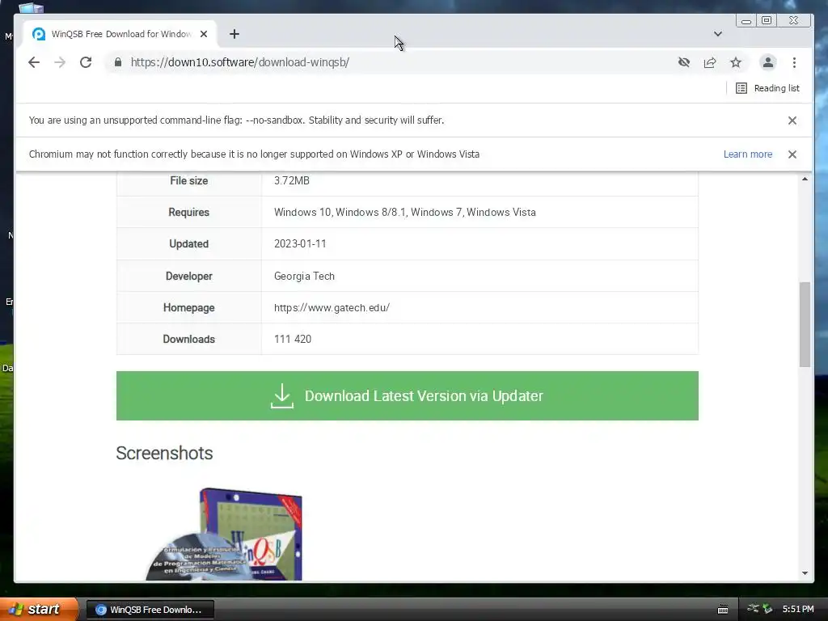Click the Screenshots heading

click(164, 453)
